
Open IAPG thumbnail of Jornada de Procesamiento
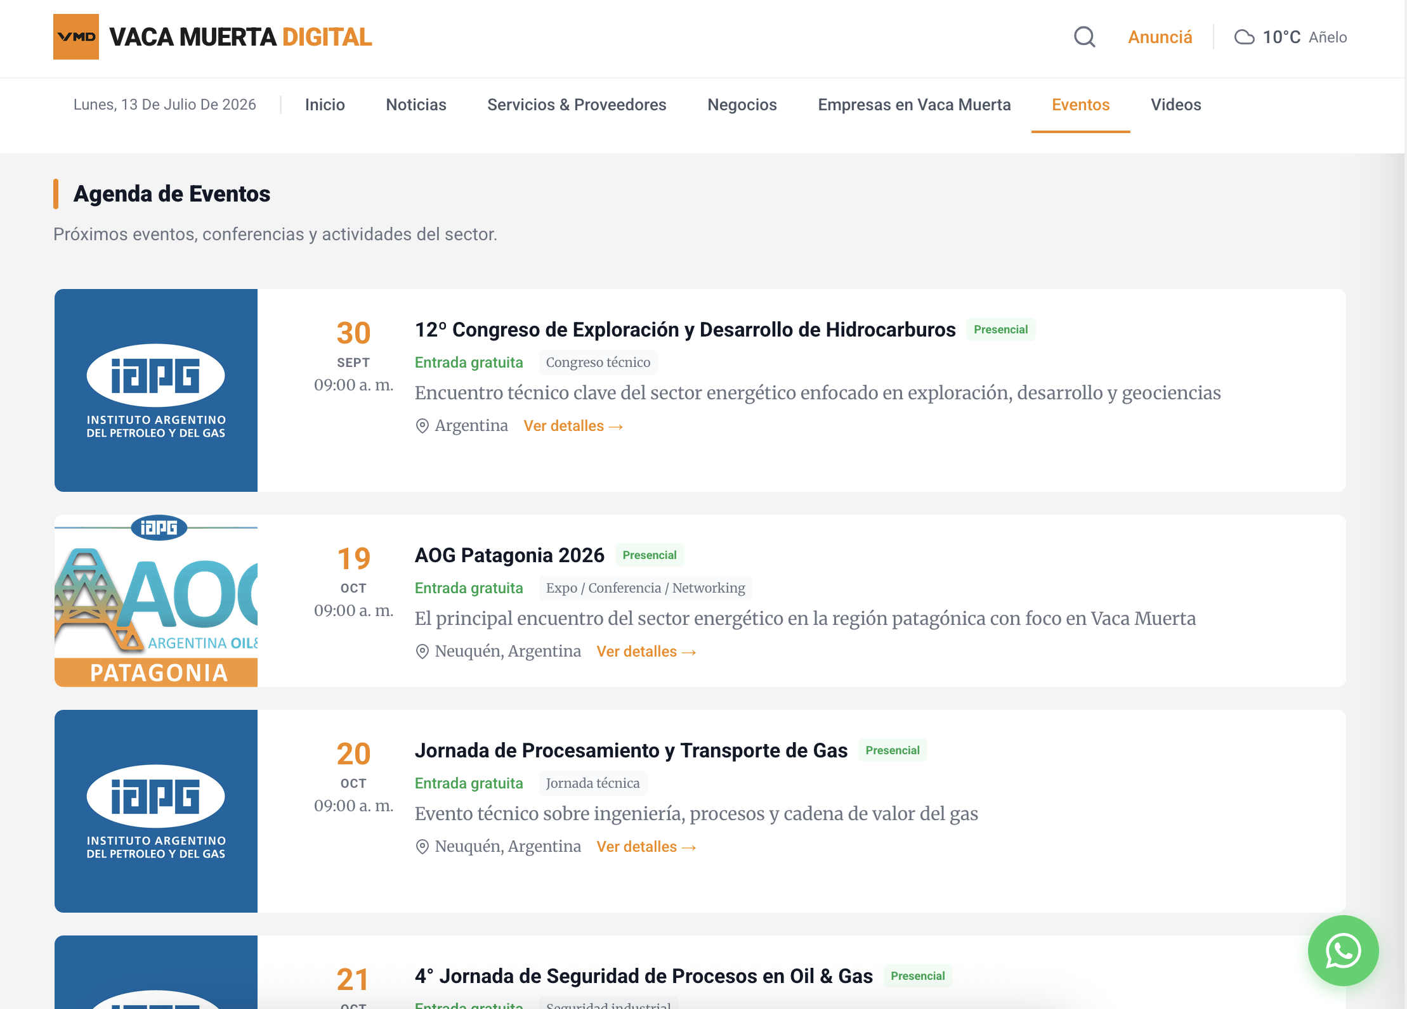pos(156,811)
